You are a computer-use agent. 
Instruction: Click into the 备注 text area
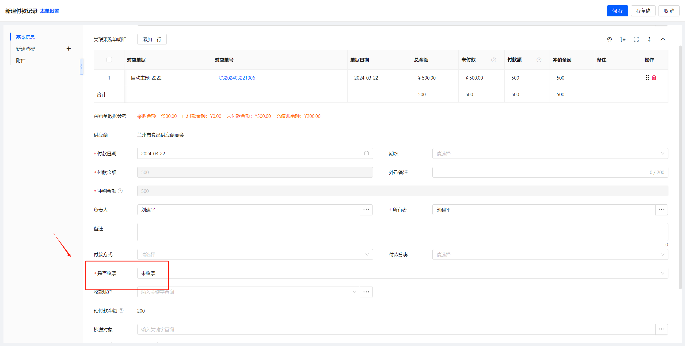click(x=402, y=232)
